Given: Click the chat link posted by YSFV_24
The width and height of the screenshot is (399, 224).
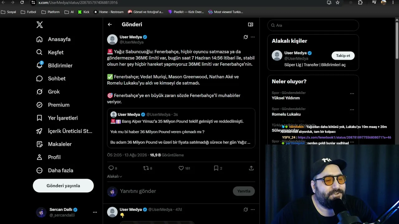Looking at the screenshot, I should tap(344, 138).
